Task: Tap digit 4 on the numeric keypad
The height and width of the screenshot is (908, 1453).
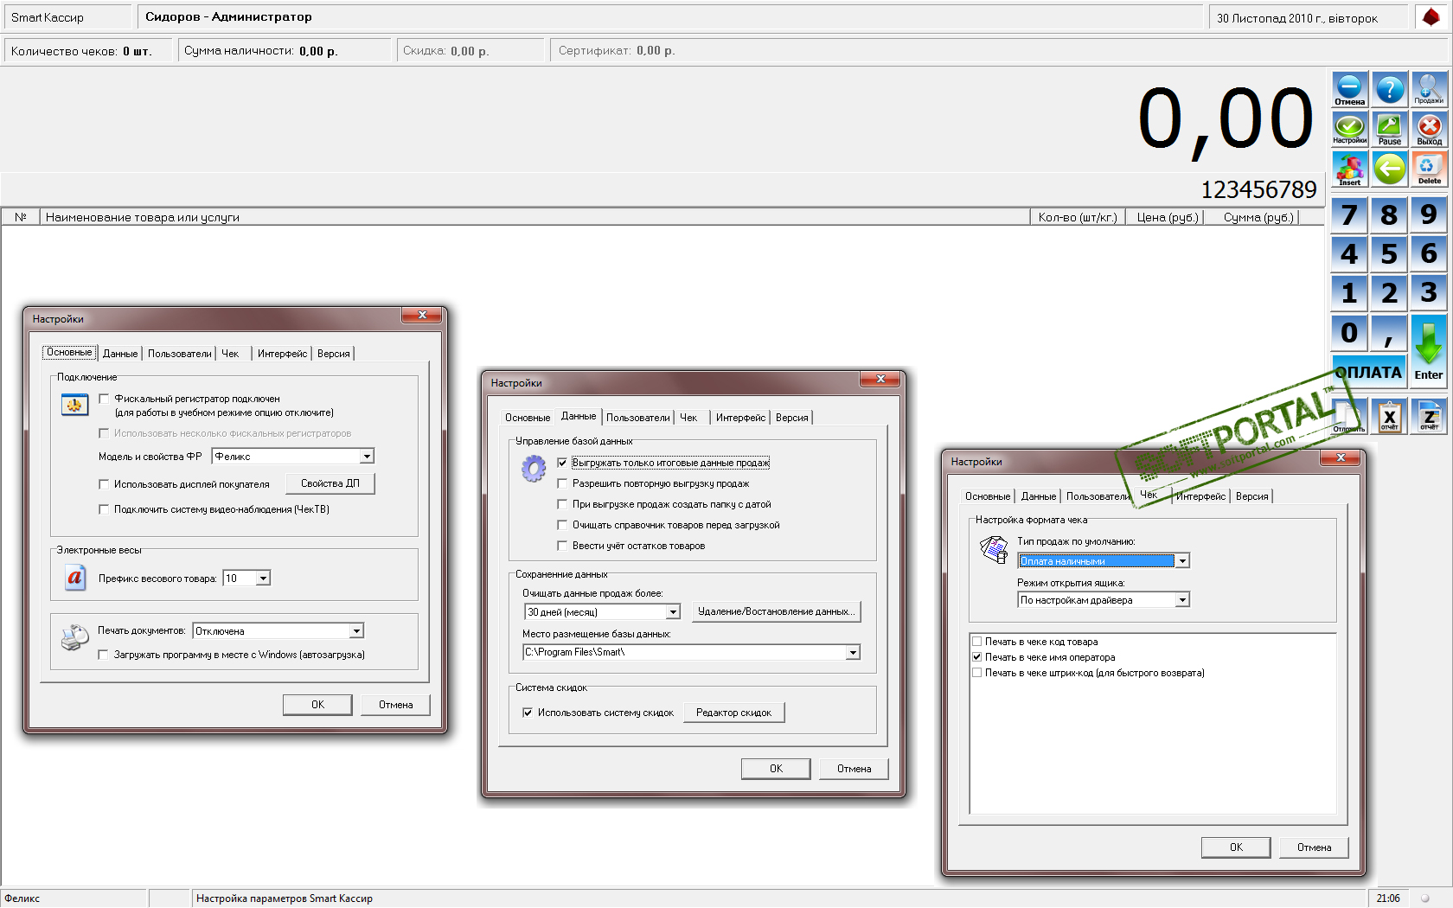Action: pos(1349,254)
